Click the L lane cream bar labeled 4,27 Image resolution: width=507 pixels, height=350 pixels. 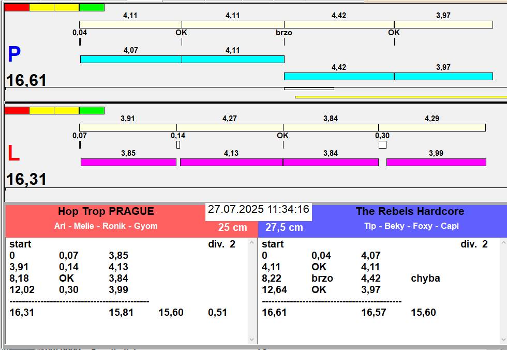[230, 127]
